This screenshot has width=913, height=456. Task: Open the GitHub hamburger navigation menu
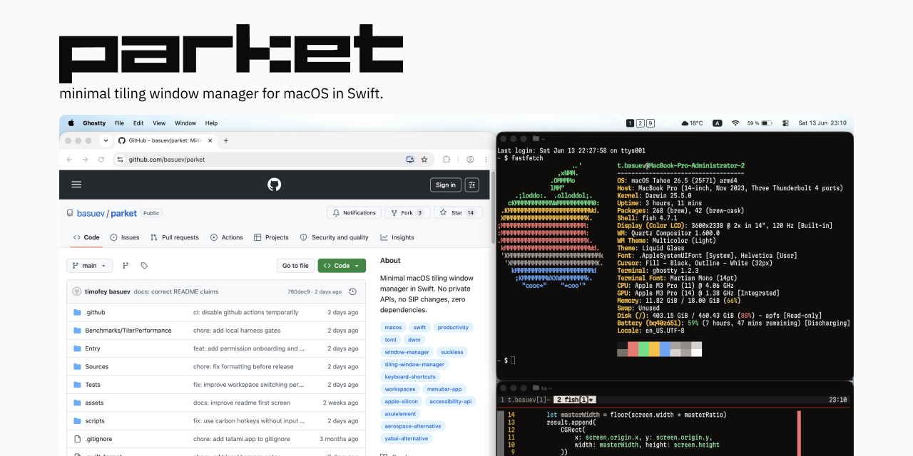pyautogui.click(x=76, y=185)
